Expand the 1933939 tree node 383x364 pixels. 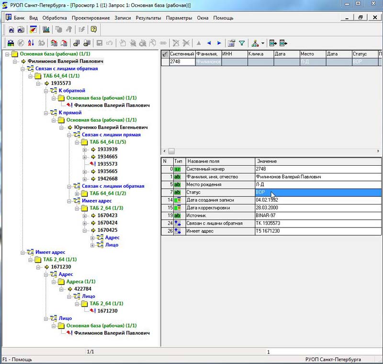tap(85, 149)
